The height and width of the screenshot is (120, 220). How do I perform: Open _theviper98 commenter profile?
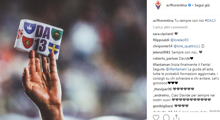[x=162, y=89]
